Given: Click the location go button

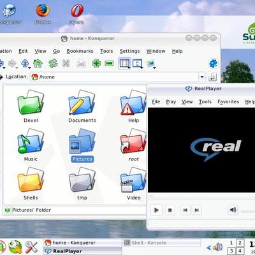Looking at the screenshot, I should pyautogui.click(x=212, y=76).
